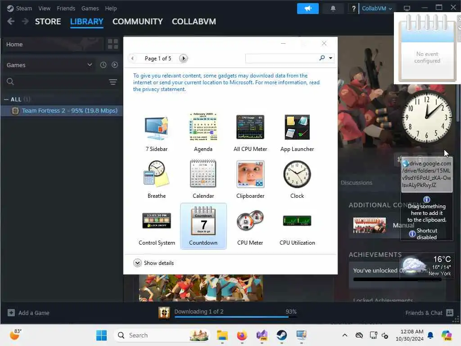Open Firefox from taskbar
The width and height of the screenshot is (461, 346).
click(x=242, y=335)
